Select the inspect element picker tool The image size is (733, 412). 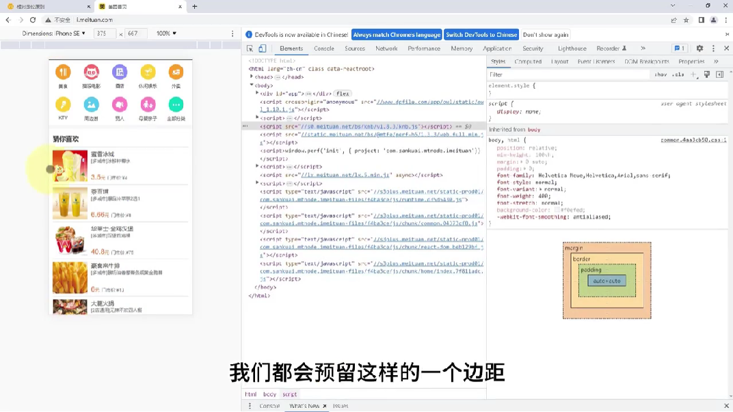coord(250,49)
